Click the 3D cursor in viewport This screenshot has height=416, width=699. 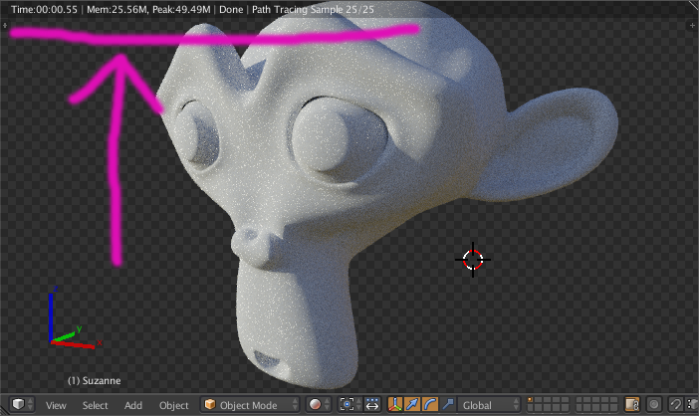point(473,260)
